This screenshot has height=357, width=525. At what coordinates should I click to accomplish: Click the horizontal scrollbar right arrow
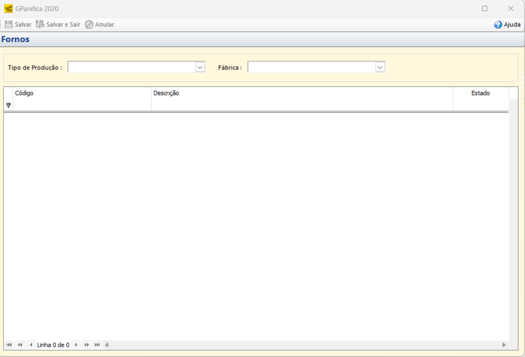[504, 345]
